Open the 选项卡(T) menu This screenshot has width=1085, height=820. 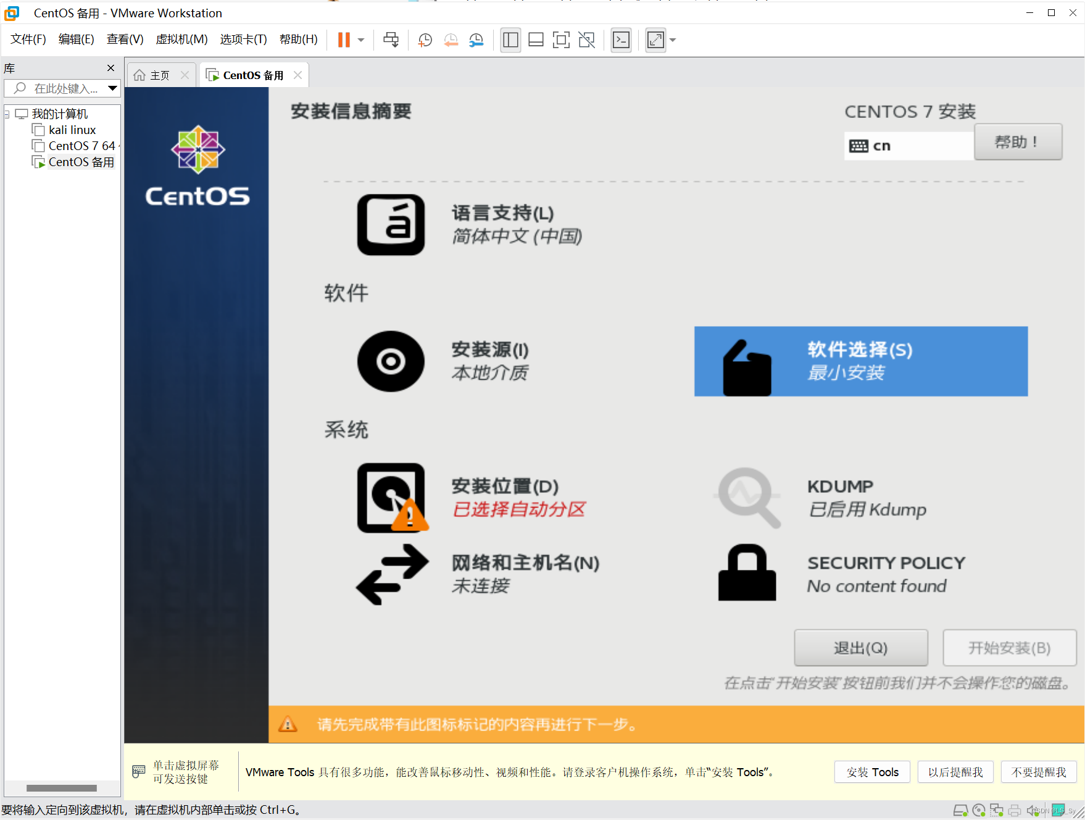click(243, 40)
